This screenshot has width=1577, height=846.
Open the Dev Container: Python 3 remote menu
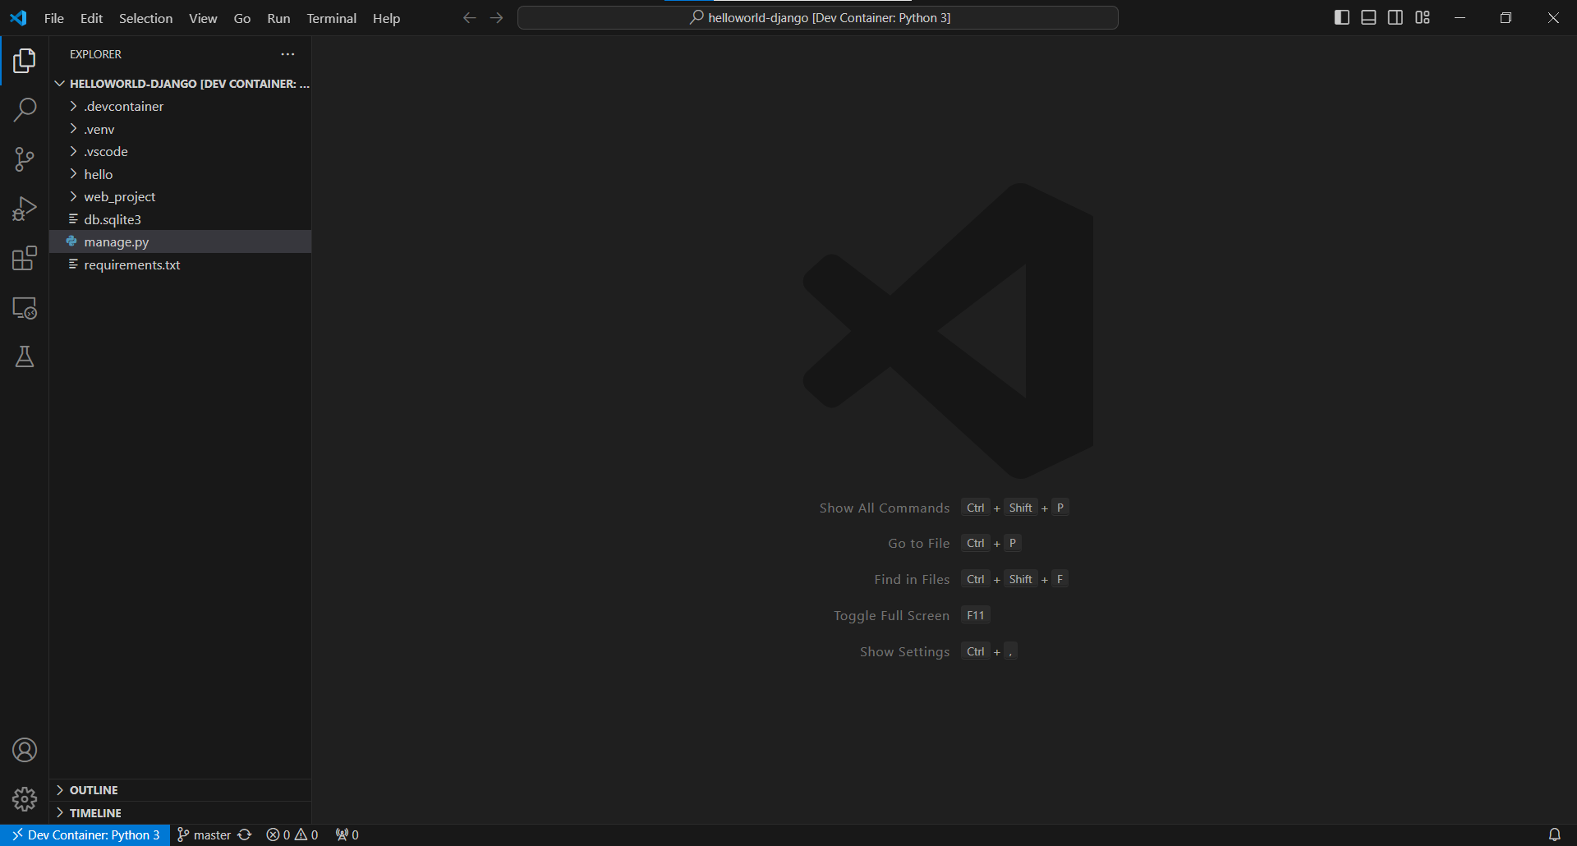(85, 835)
